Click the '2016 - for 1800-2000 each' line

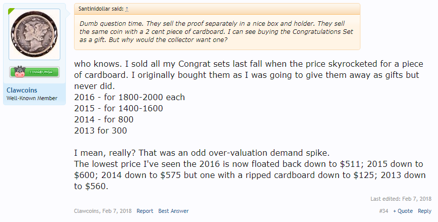130,97
